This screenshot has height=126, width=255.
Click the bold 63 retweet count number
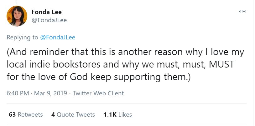coord(12,115)
